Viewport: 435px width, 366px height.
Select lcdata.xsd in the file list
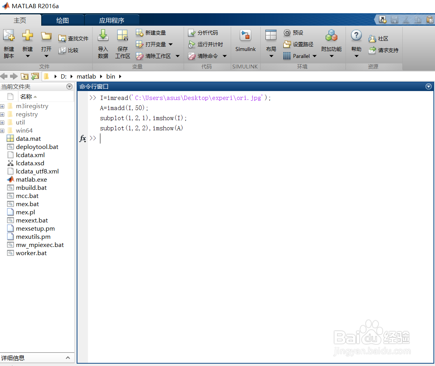(x=30, y=163)
